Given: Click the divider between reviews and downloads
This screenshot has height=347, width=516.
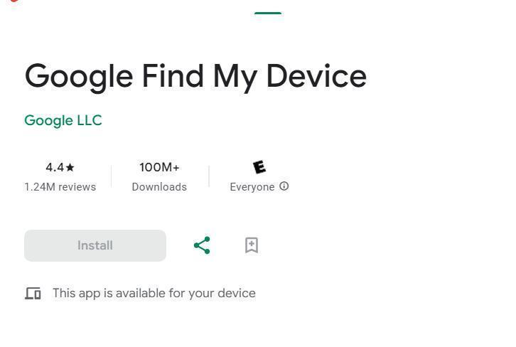Looking at the screenshot, I should tap(112, 176).
